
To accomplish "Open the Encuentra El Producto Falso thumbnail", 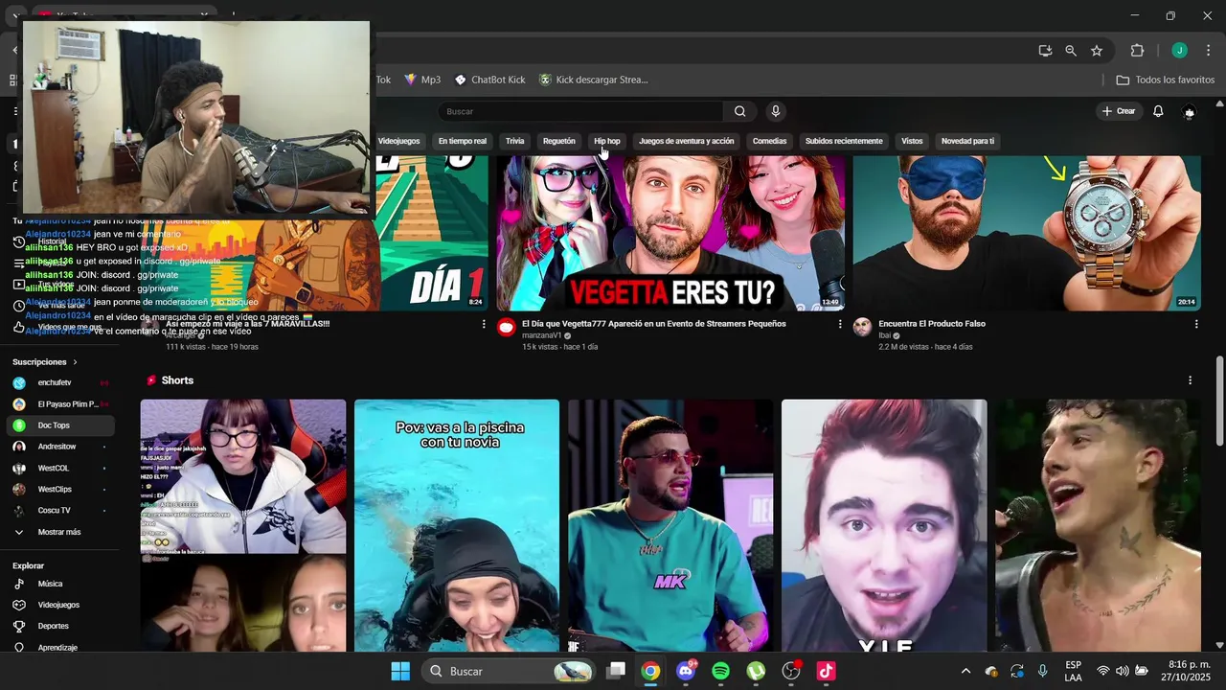I will 1027,233.
